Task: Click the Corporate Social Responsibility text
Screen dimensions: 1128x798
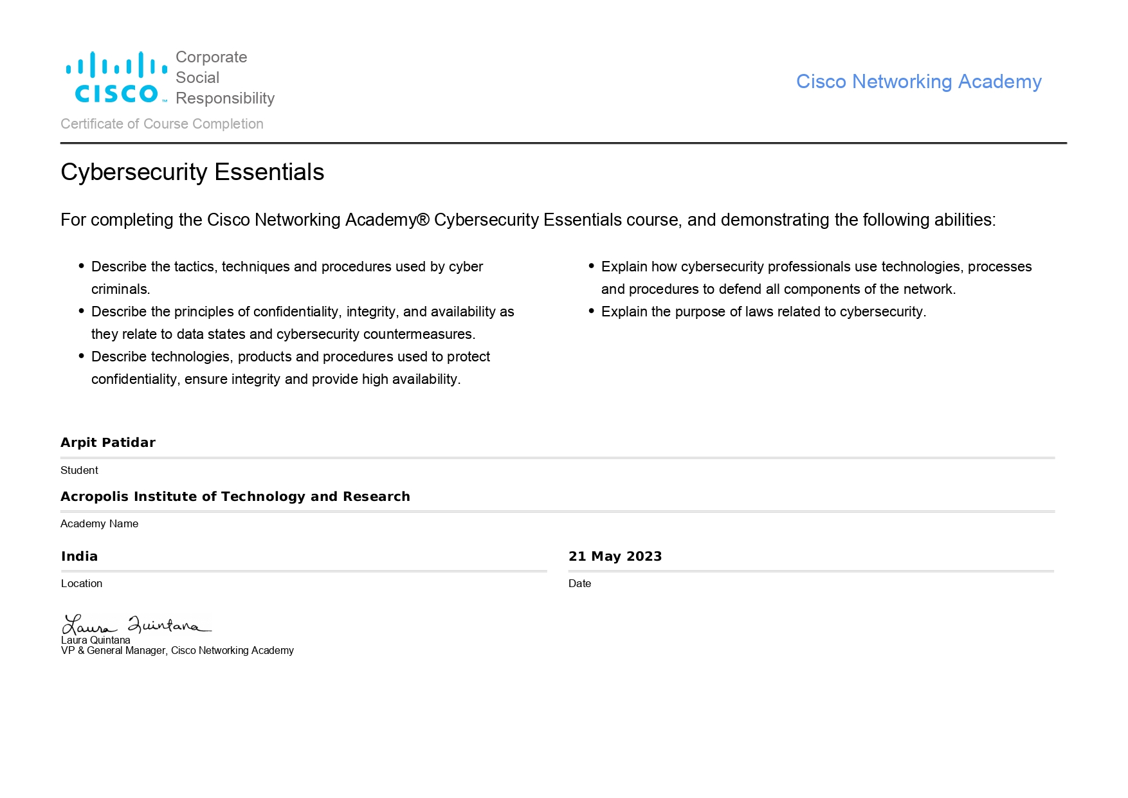Action: pos(224,78)
